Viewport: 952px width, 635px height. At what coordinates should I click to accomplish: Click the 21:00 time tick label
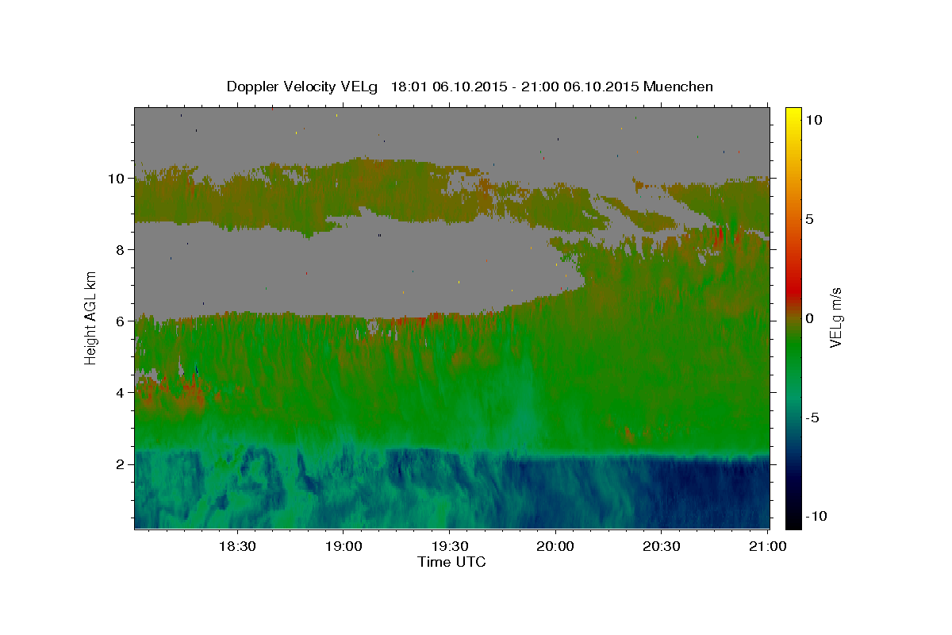[x=768, y=547]
